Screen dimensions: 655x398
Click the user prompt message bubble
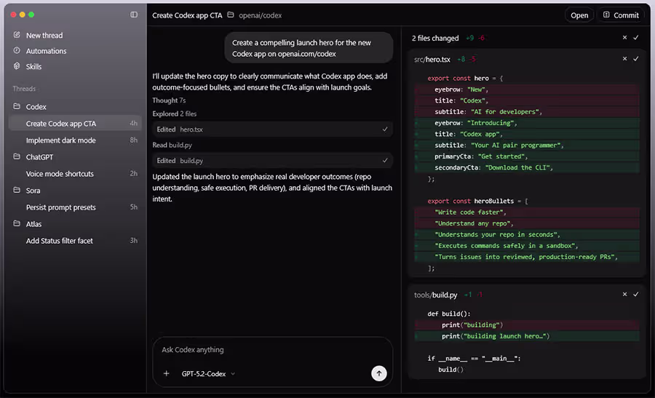pyautogui.click(x=309, y=48)
